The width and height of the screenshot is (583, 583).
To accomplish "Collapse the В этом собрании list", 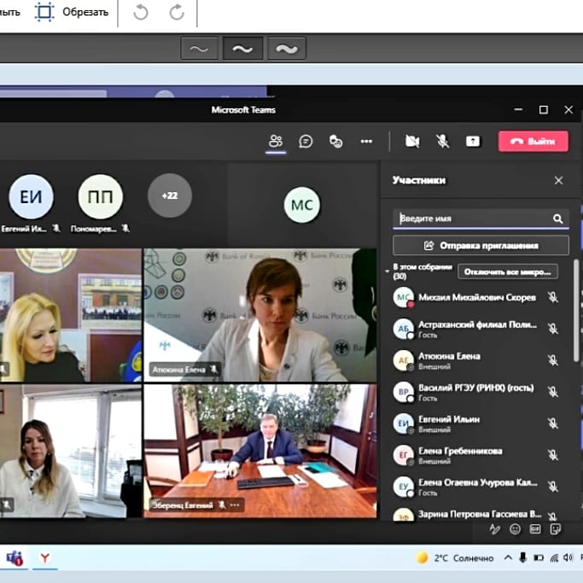I will tap(388, 271).
